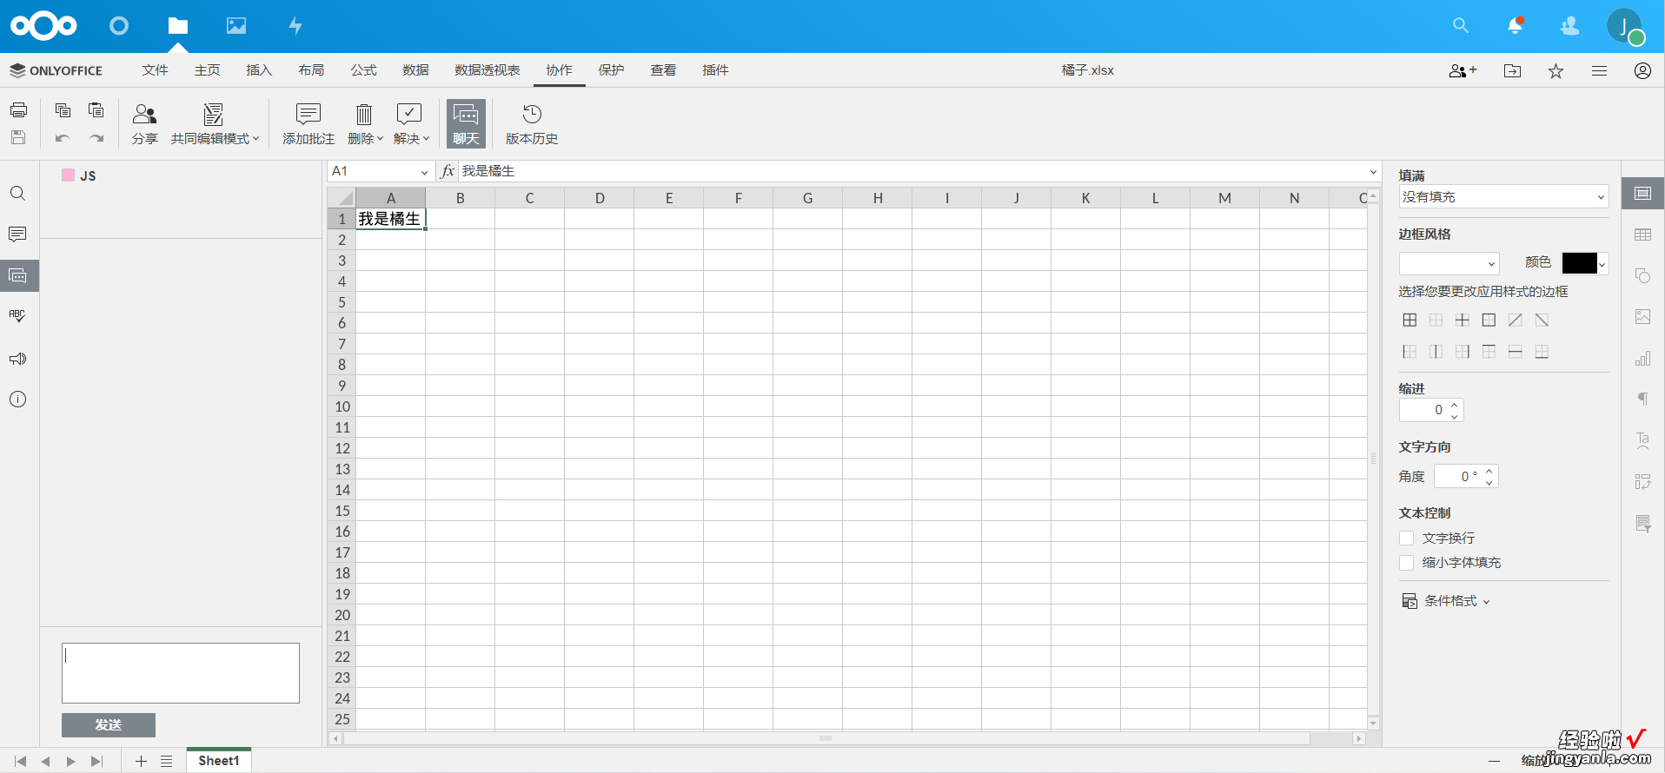Open the Delete (删除) comments dropdown
Viewport: 1665px width, 773px height.
[365, 124]
